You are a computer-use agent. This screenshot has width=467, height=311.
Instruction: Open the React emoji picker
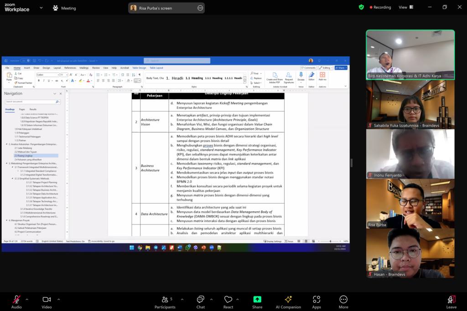click(x=228, y=301)
